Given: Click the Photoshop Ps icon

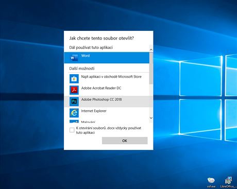Looking at the screenshot, I should click(x=74, y=101).
